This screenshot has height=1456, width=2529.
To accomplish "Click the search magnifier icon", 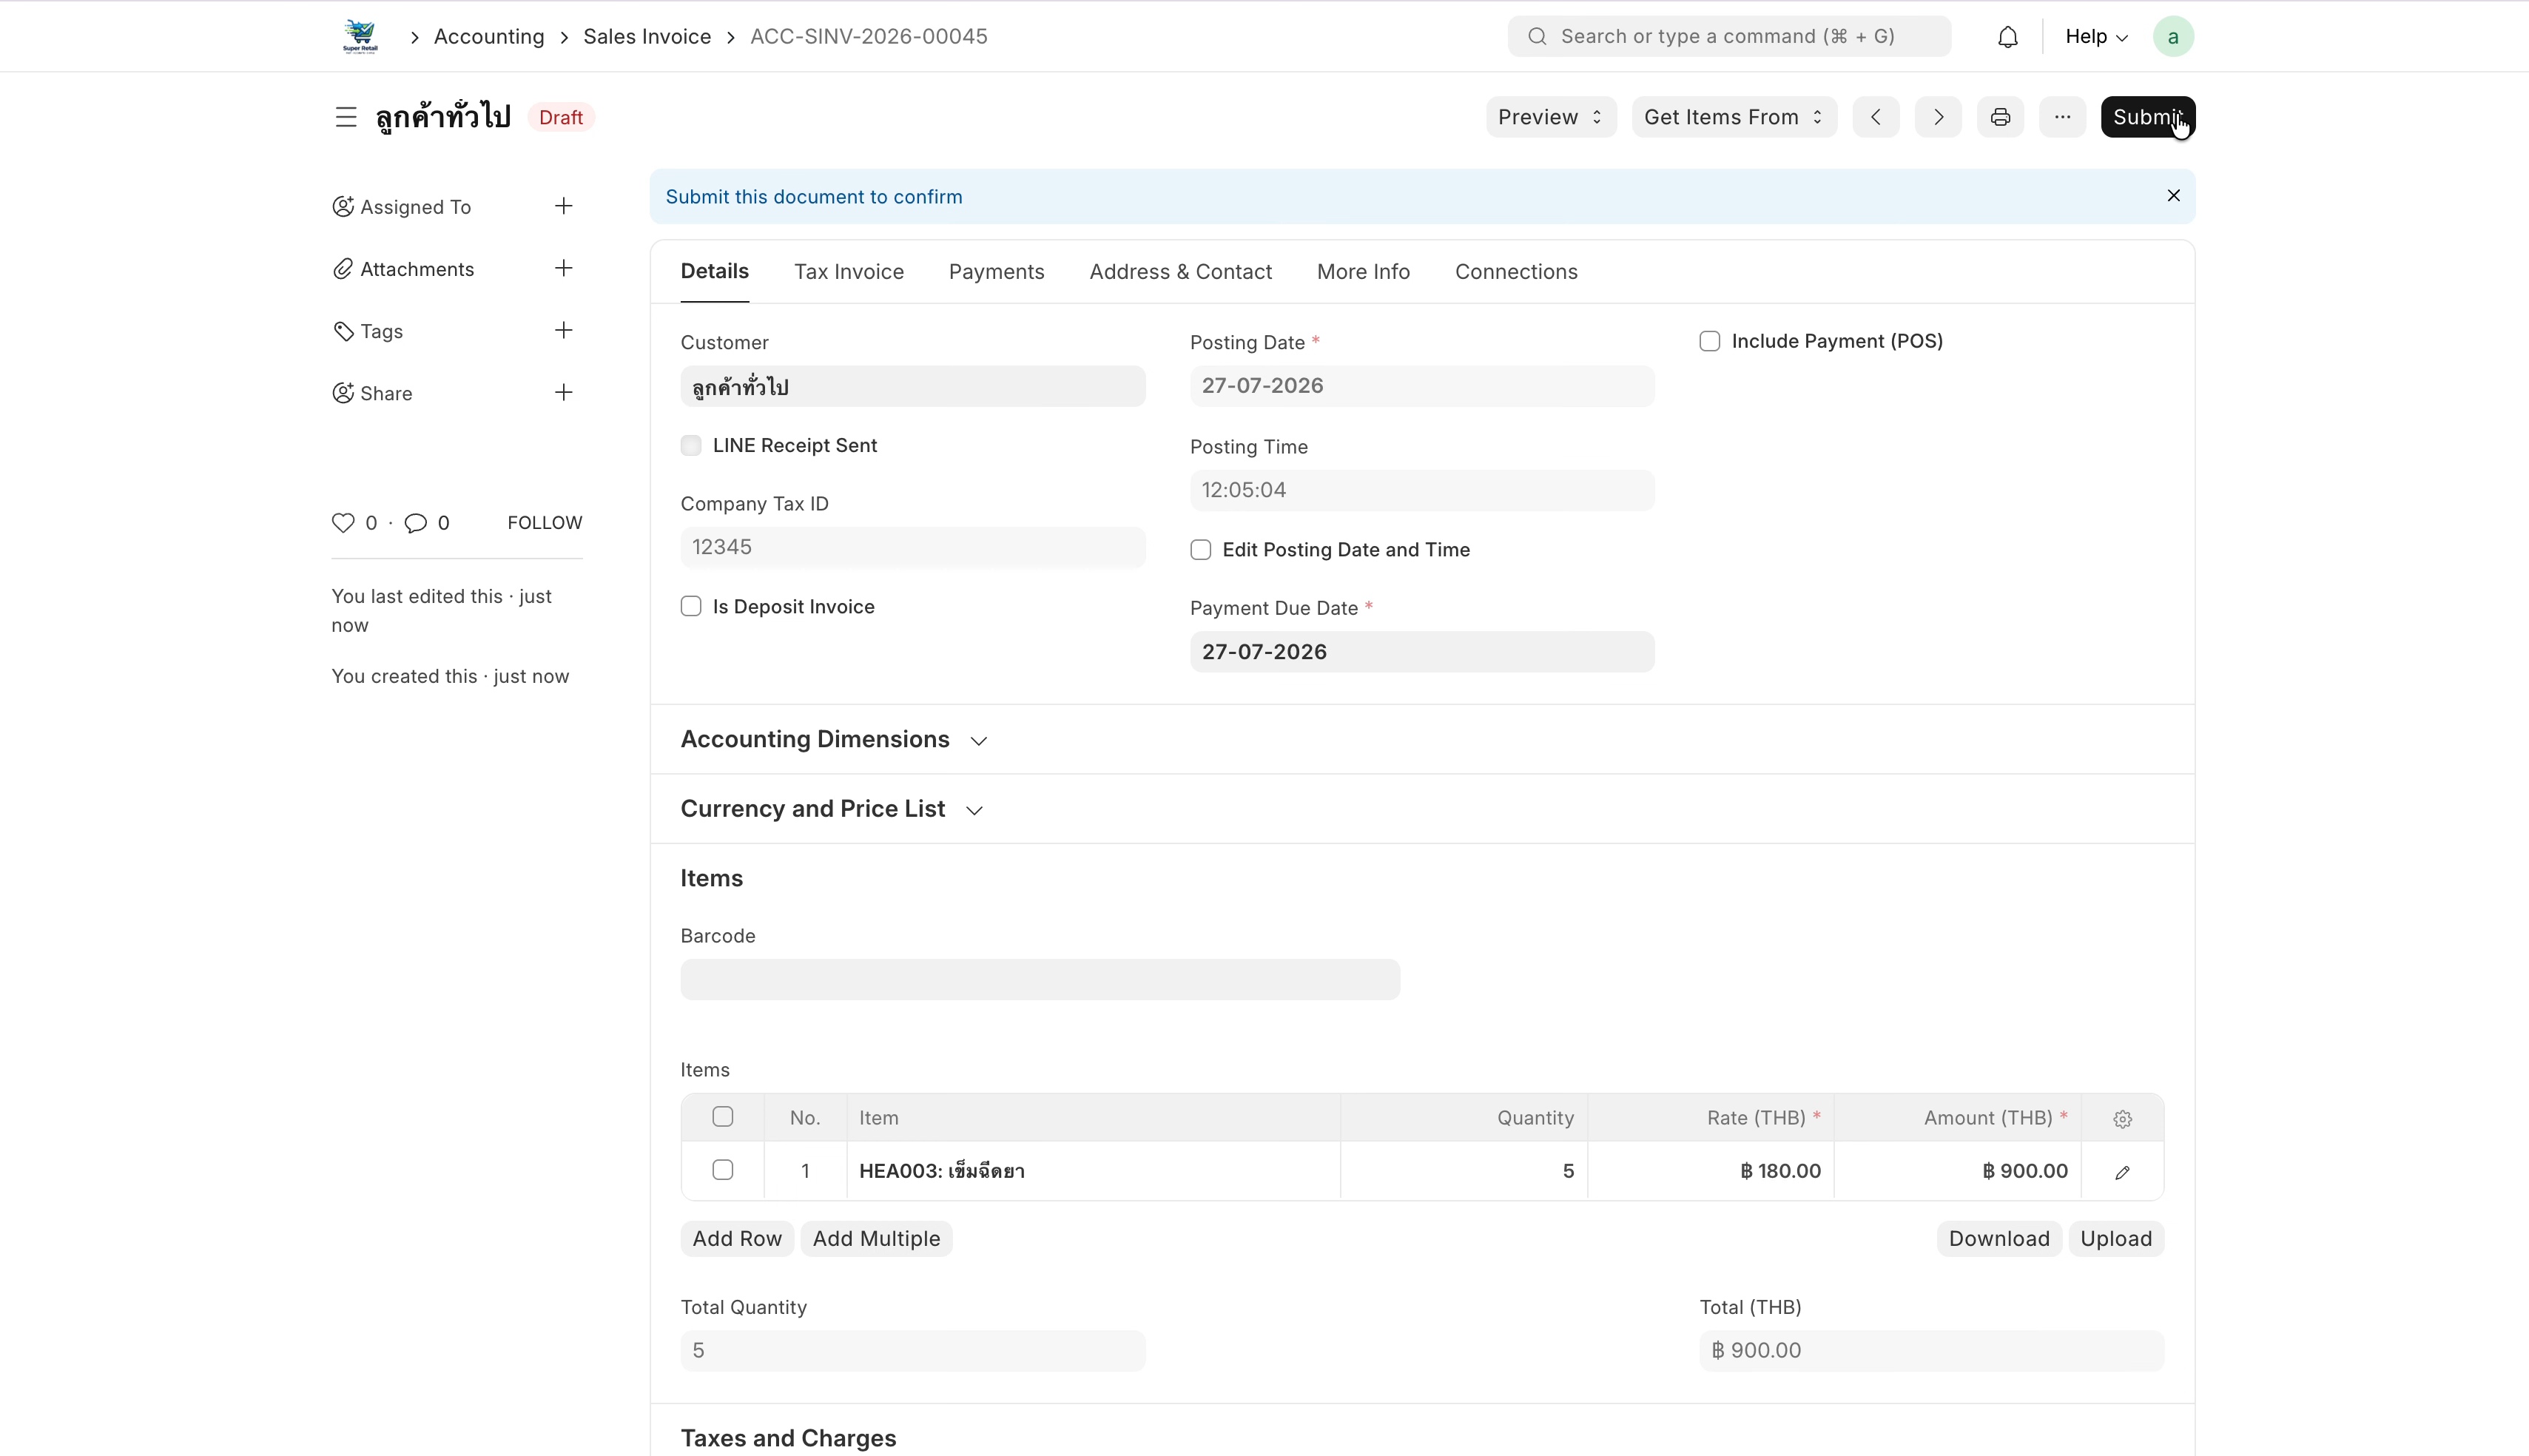I will tap(1537, 37).
